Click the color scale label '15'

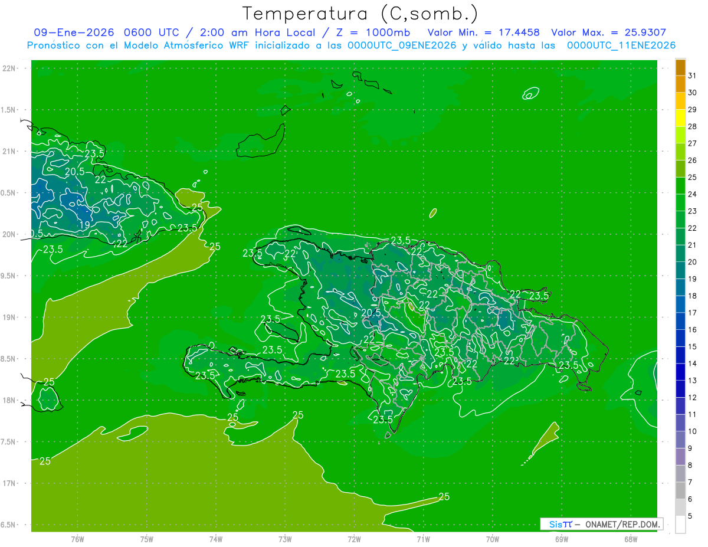(x=692, y=347)
